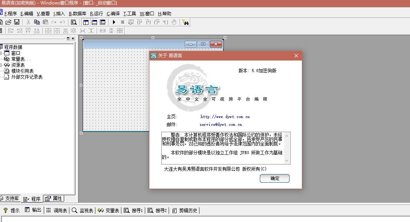The image size is (410, 222).
Task: Open the http://www.dywt.com.cn homepage link
Action: [225, 117]
